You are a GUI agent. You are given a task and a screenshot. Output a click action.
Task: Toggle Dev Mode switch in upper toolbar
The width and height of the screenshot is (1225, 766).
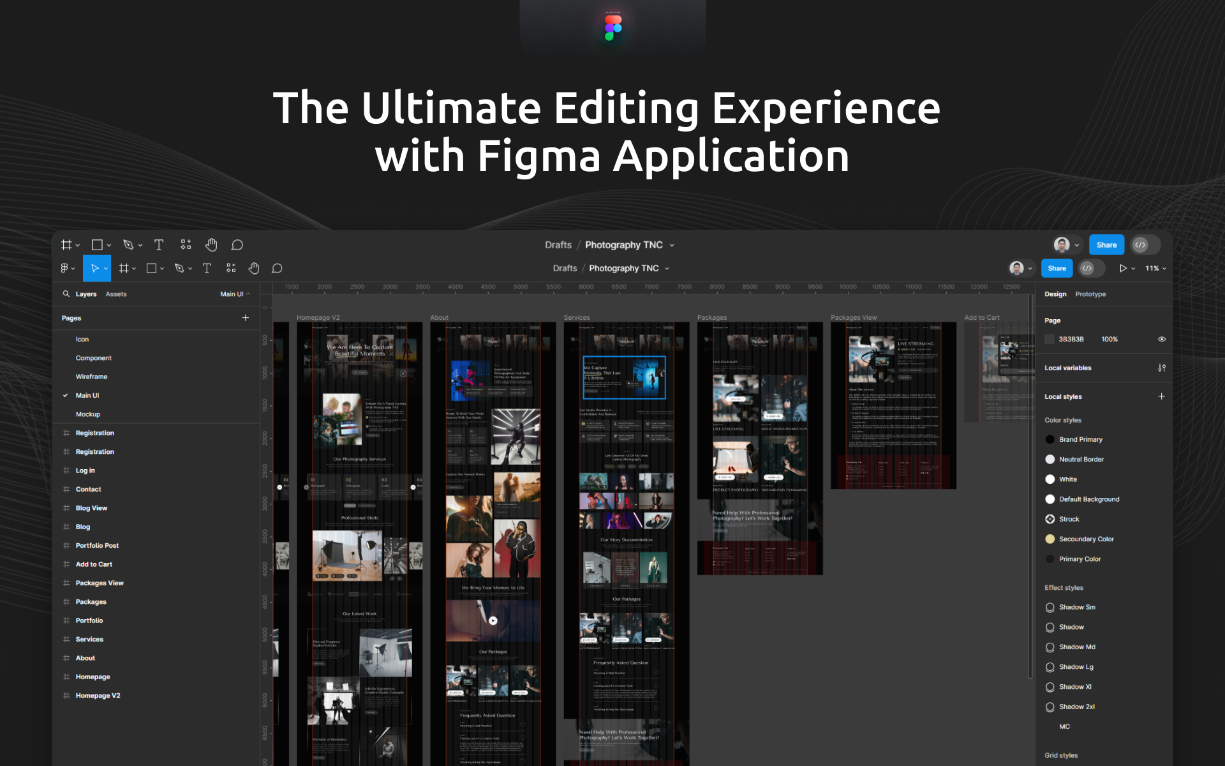(1146, 244)
